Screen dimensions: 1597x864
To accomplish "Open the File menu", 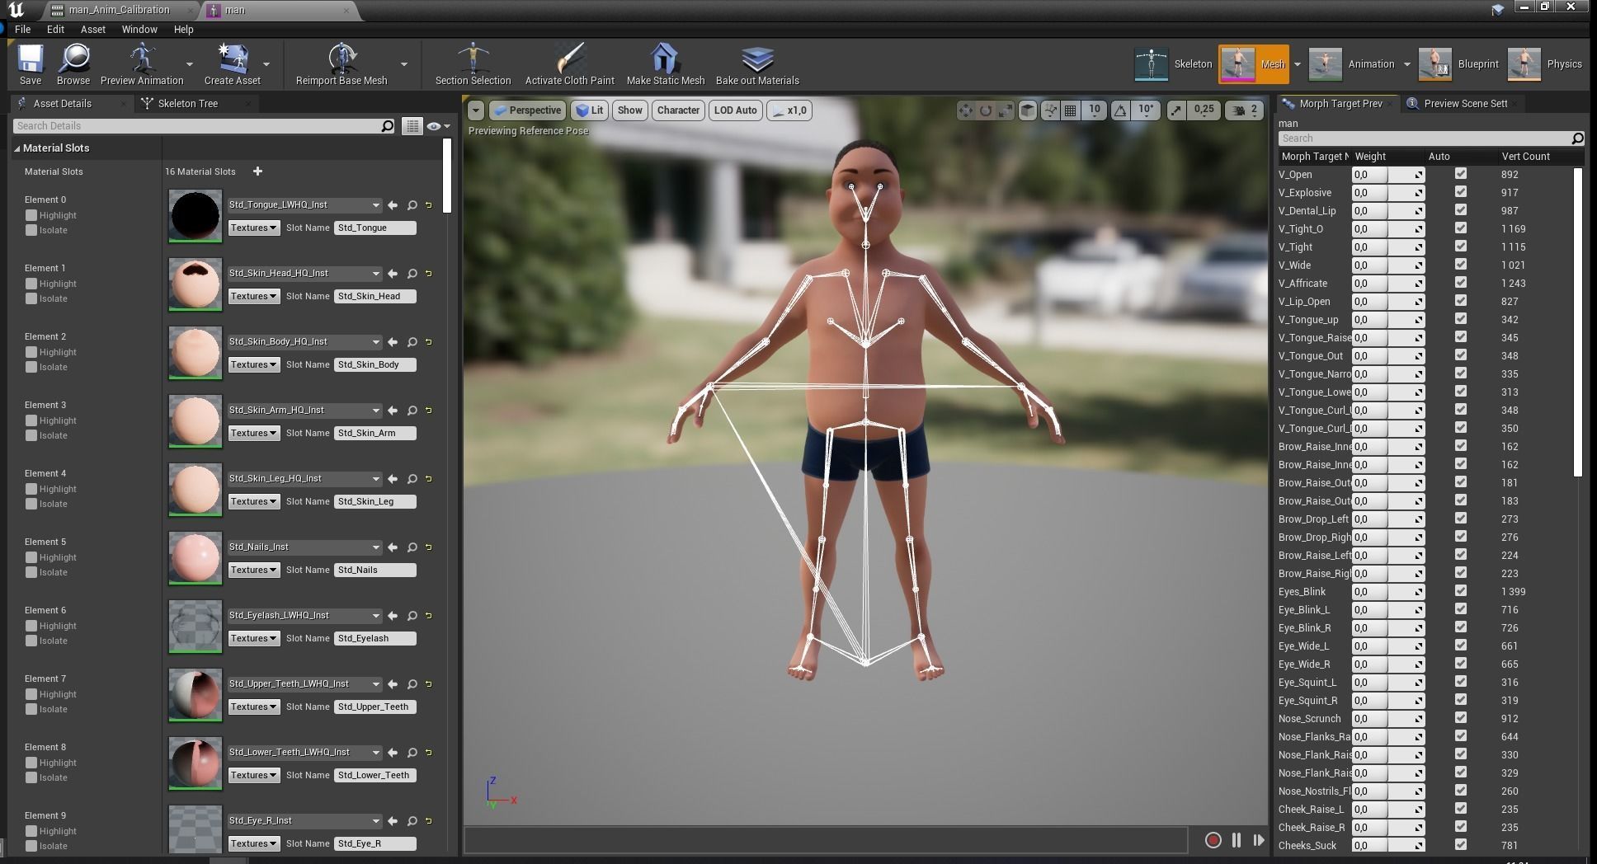I will coord(23,29).
